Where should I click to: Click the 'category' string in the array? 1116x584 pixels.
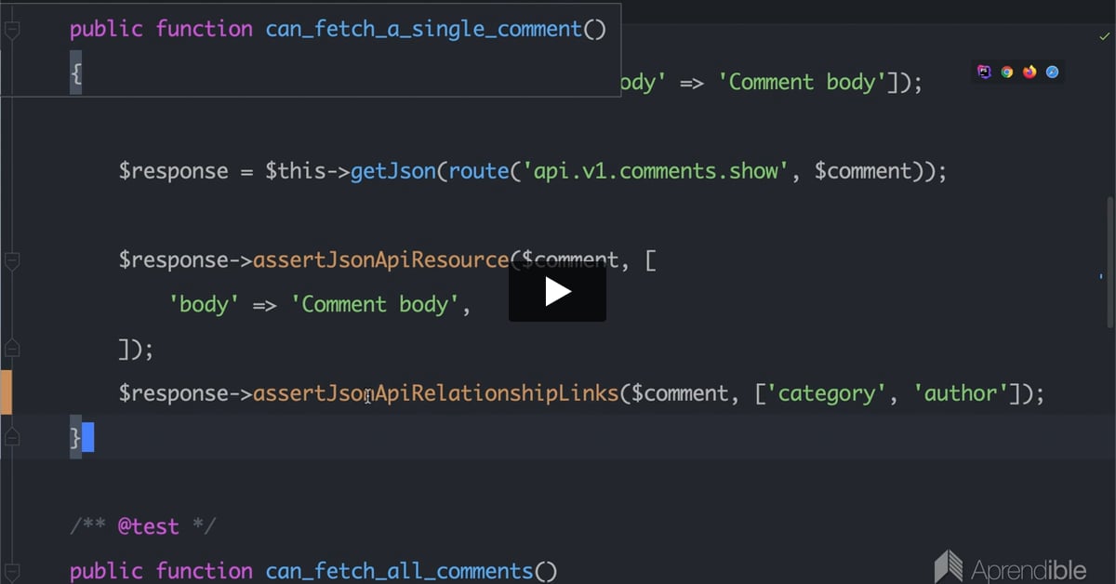point(827,393)
